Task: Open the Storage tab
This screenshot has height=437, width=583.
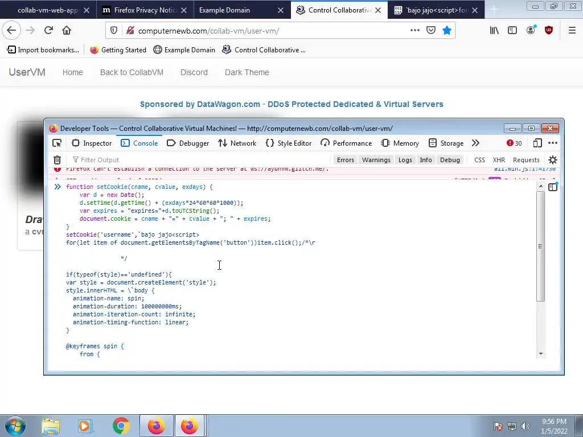Action: pos(446,143)
